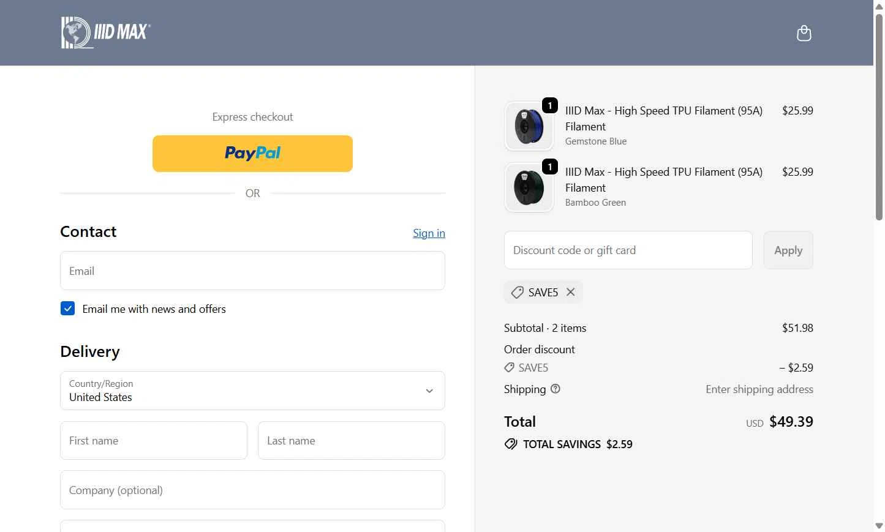The image size is (885, 532).
Task: Click the – $2.59 discount amount
Action: 796,368
